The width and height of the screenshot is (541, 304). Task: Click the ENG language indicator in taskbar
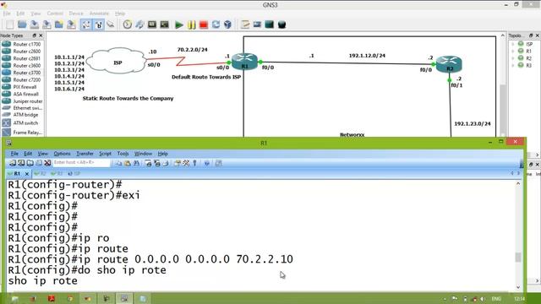[496, 298]
